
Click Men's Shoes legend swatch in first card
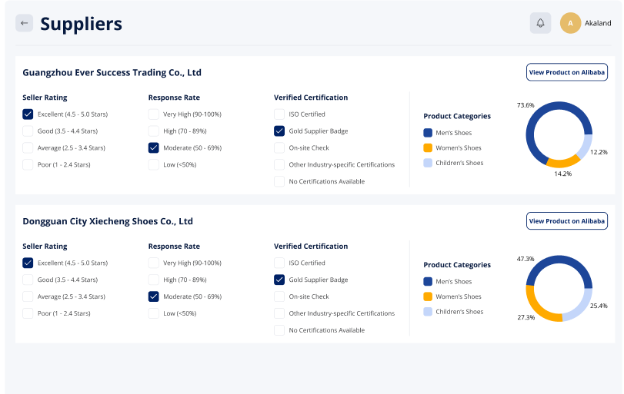[428, 133]
